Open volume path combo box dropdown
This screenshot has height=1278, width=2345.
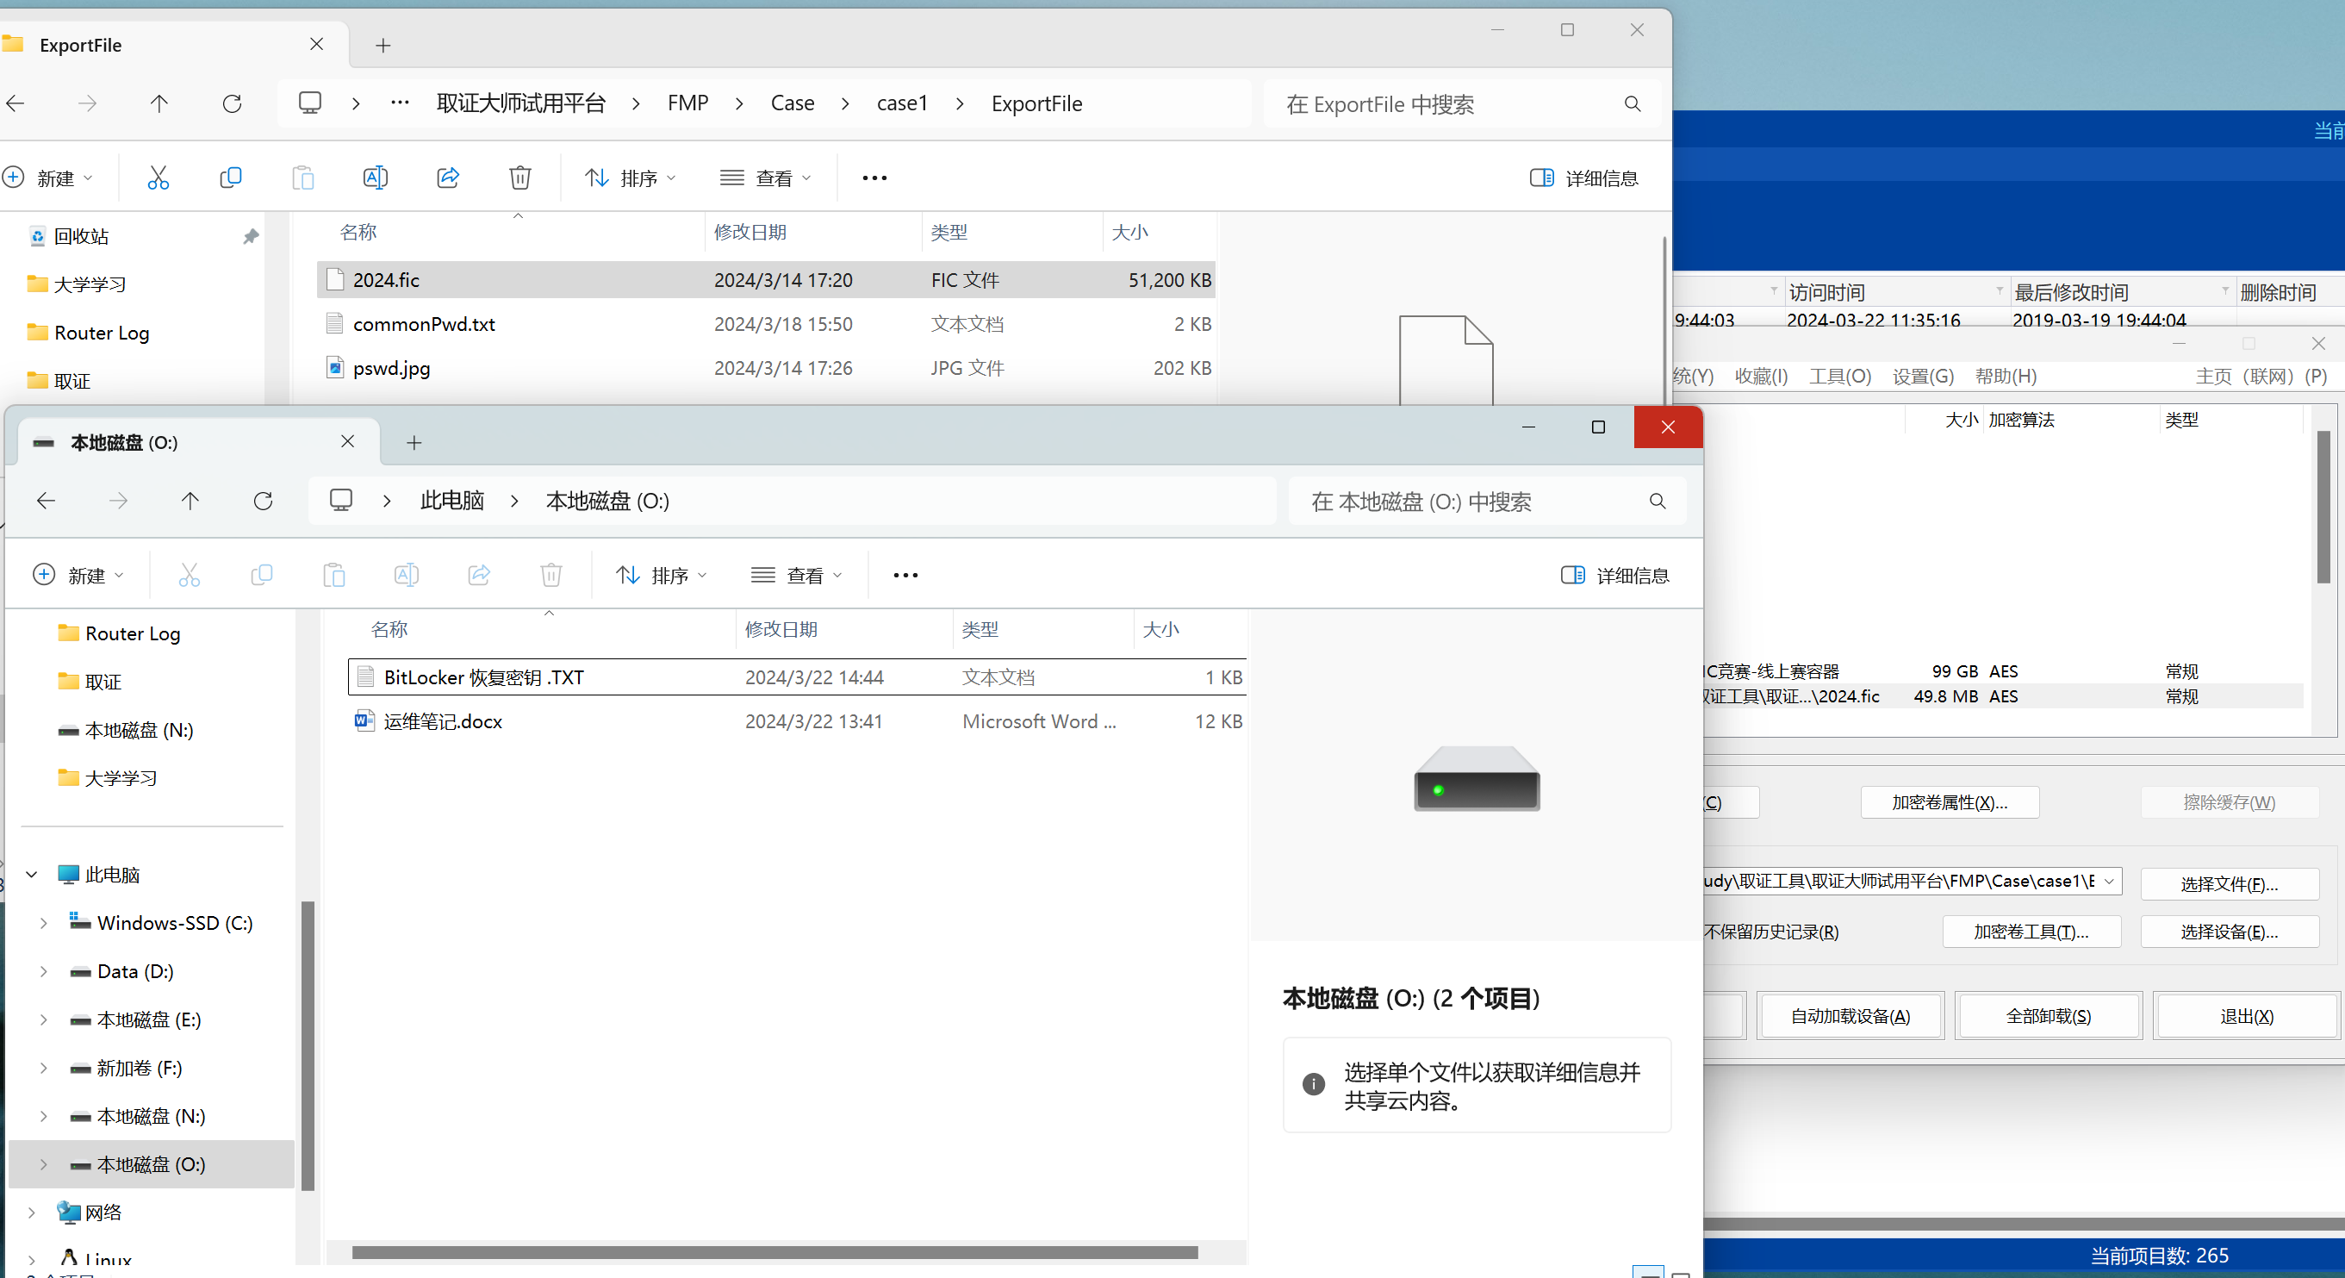pos(2109,881)
